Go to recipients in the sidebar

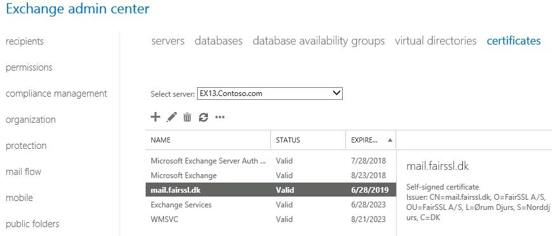[x=25, y=41]
